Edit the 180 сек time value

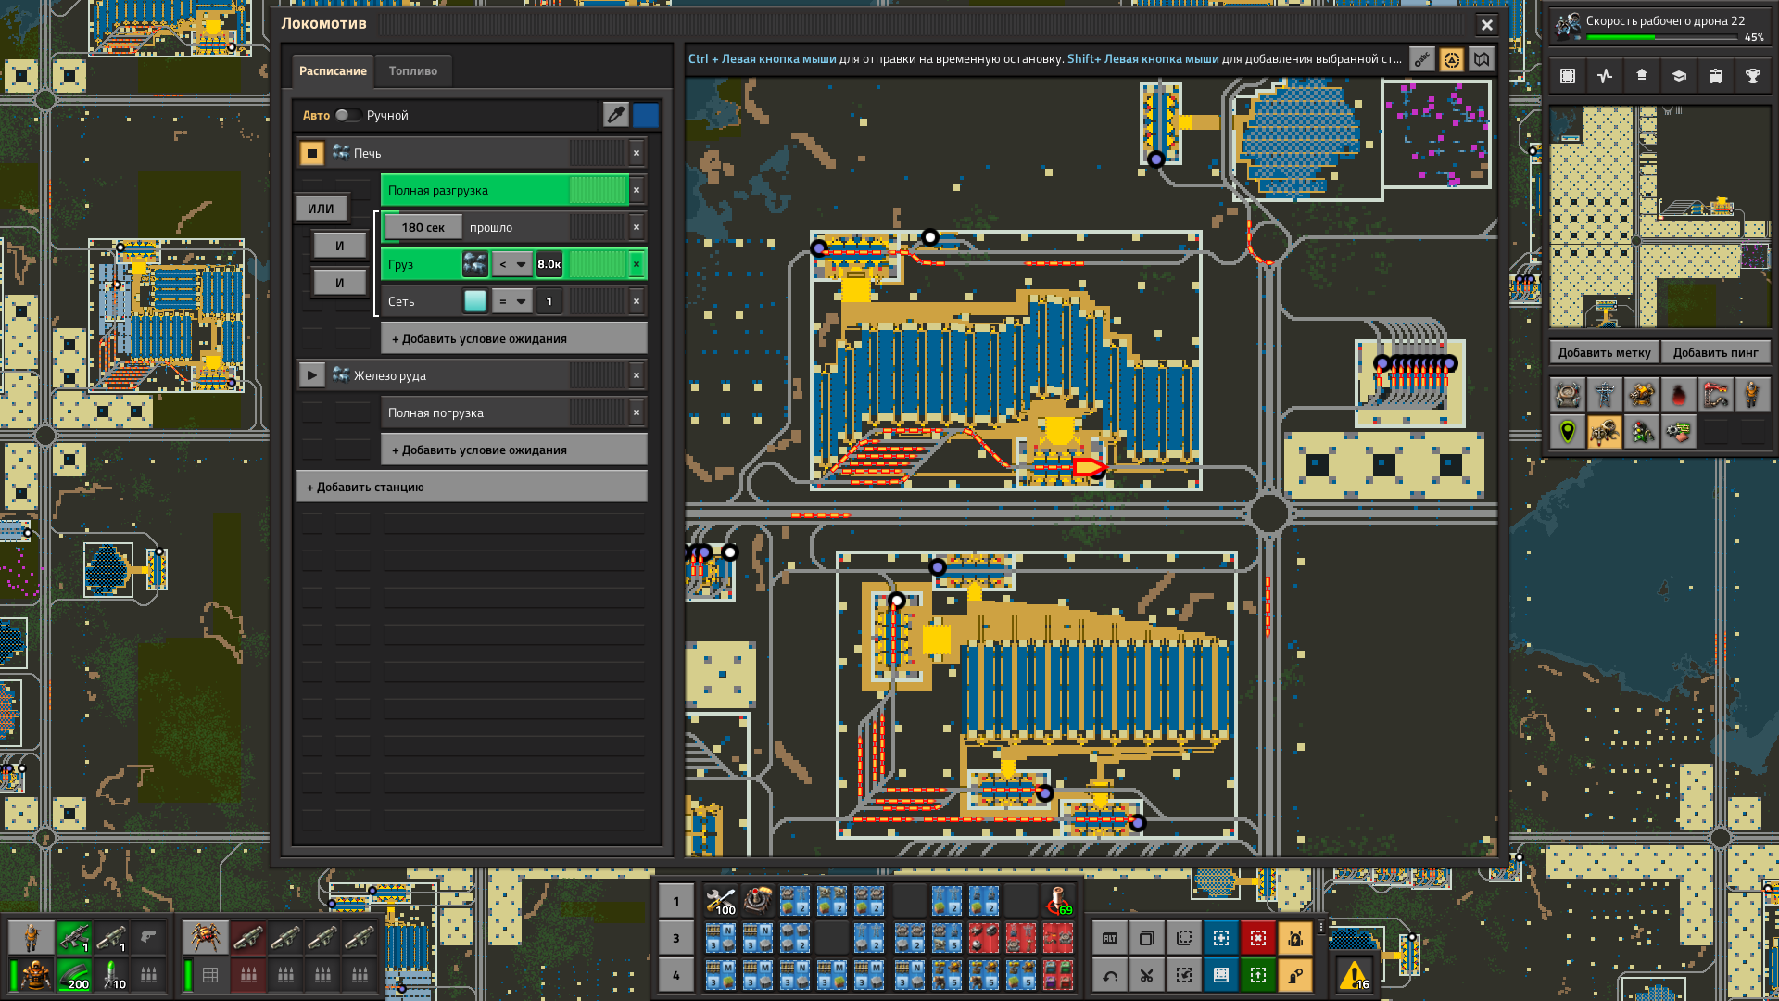(x=423, y=227)
